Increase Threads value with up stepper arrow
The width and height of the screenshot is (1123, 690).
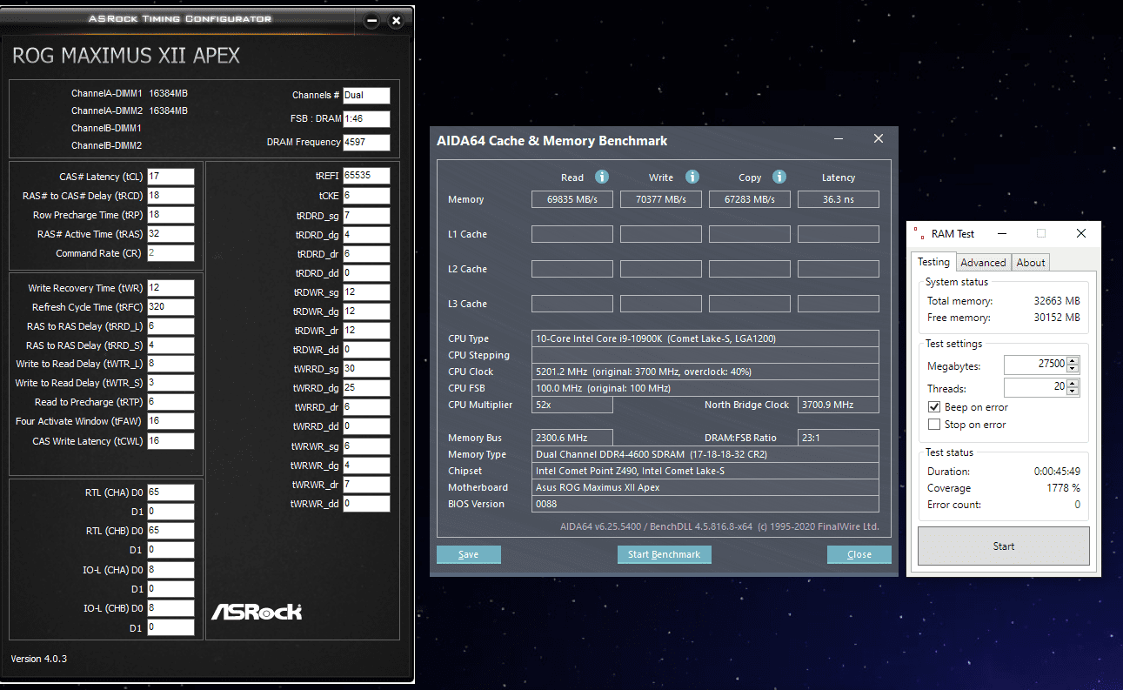(x=1073, y=383)
